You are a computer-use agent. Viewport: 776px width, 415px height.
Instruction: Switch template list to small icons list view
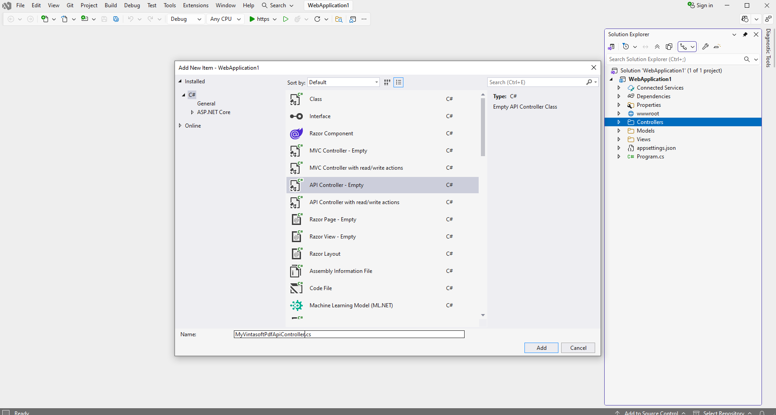pos(398,82)
